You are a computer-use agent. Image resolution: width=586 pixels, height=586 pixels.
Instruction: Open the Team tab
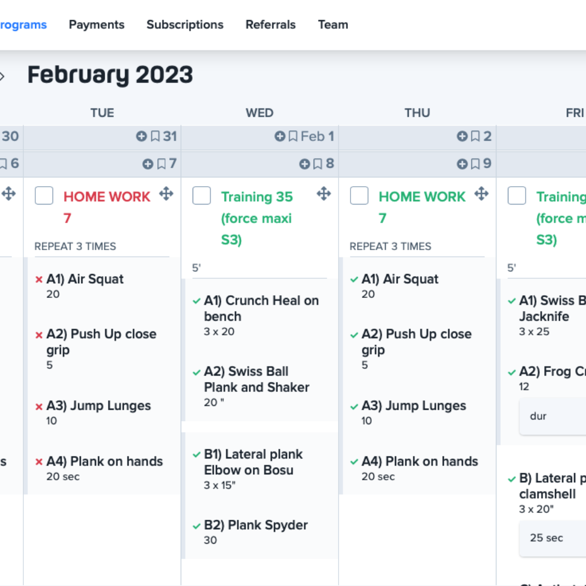click(333, 25)
